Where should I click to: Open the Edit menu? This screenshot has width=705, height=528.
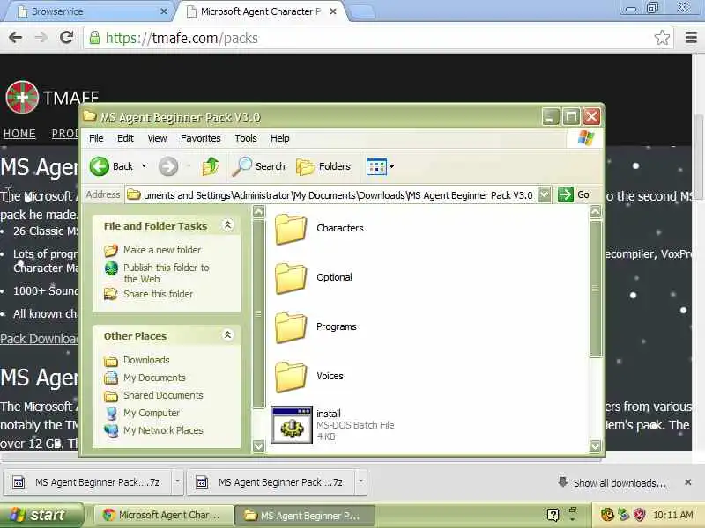click(x=125, y=138)
